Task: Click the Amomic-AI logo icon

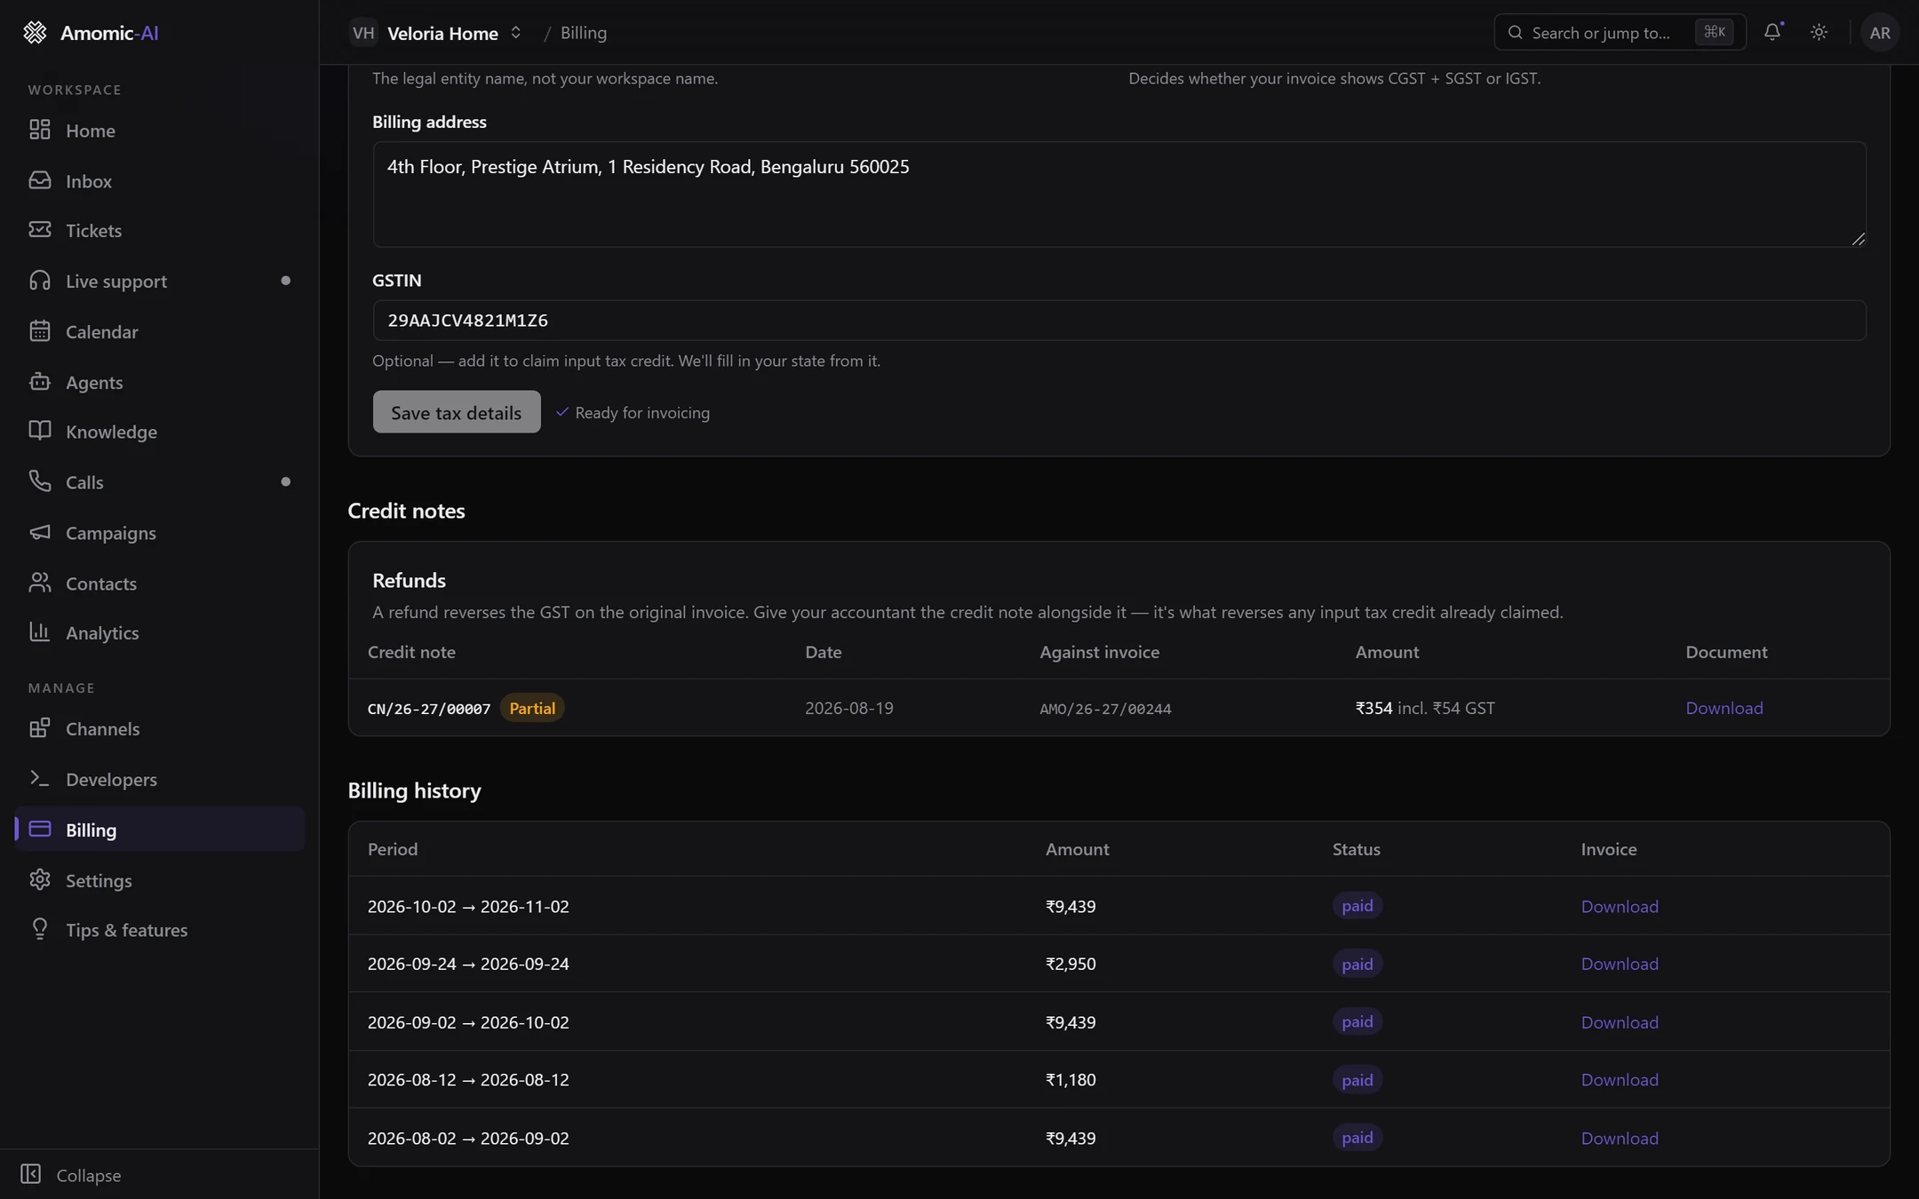Action: [x=35, y=32]
